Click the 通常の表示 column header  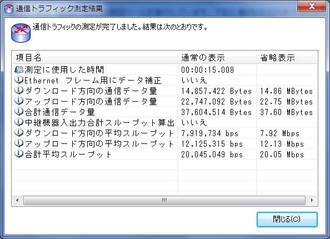(x=217, y=57)
